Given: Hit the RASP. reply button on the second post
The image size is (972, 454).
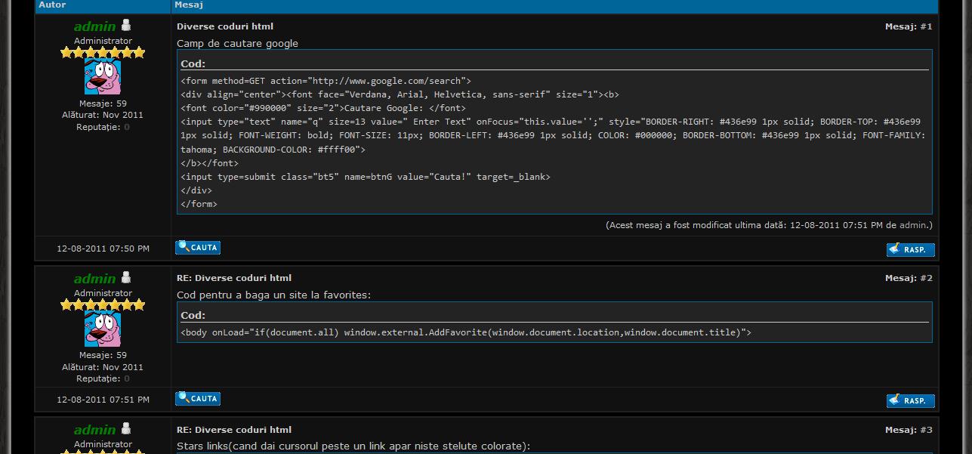Looking at the screenshot, I should (910, 400).
